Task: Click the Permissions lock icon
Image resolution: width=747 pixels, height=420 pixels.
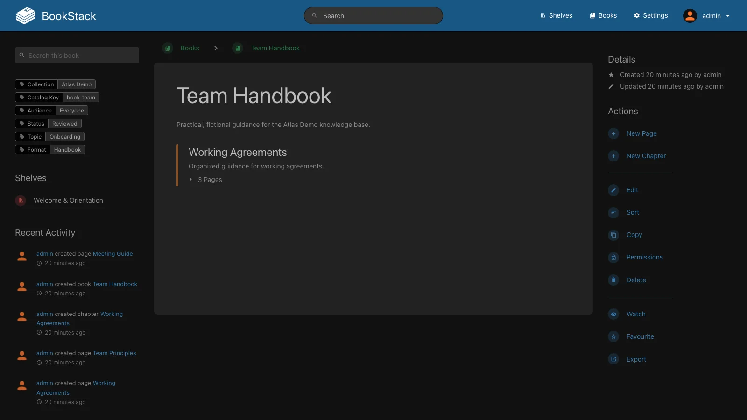Action: (613, 257)
